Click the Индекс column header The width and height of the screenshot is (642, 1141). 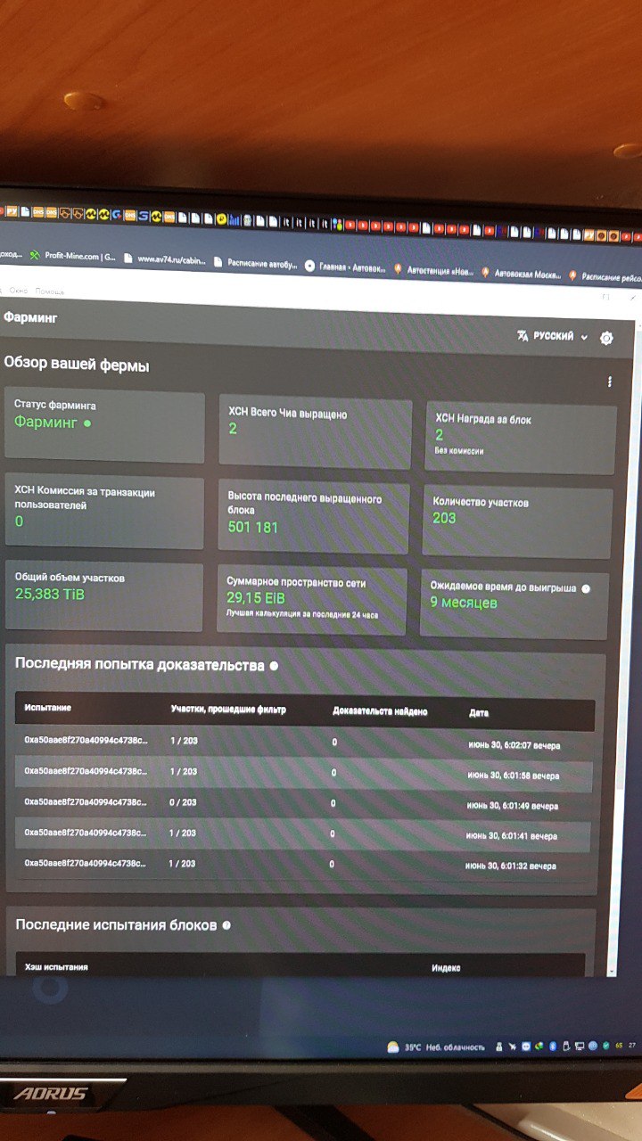coord(446,968)
